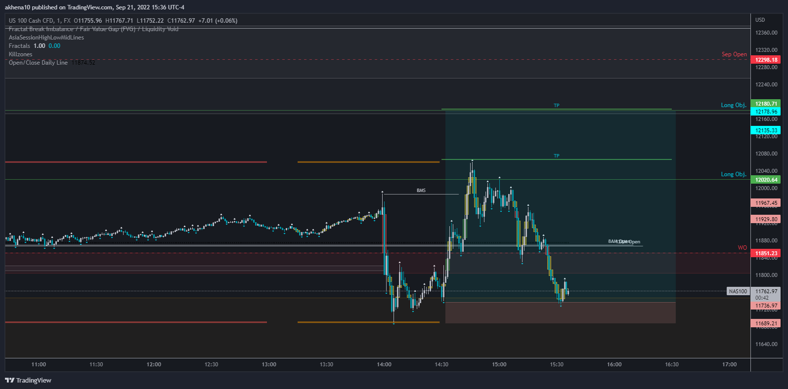Click the USD currency label on price axis
The height and width of the screenshot is (389, 788).
pyautogui.click(x=760, y=20)
